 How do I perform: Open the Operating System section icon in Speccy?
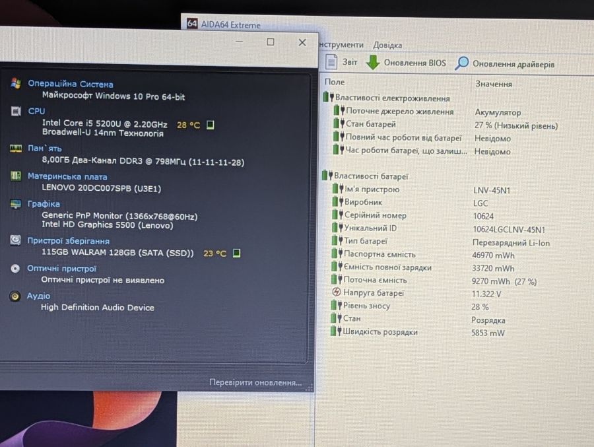[x=16, y=83]
